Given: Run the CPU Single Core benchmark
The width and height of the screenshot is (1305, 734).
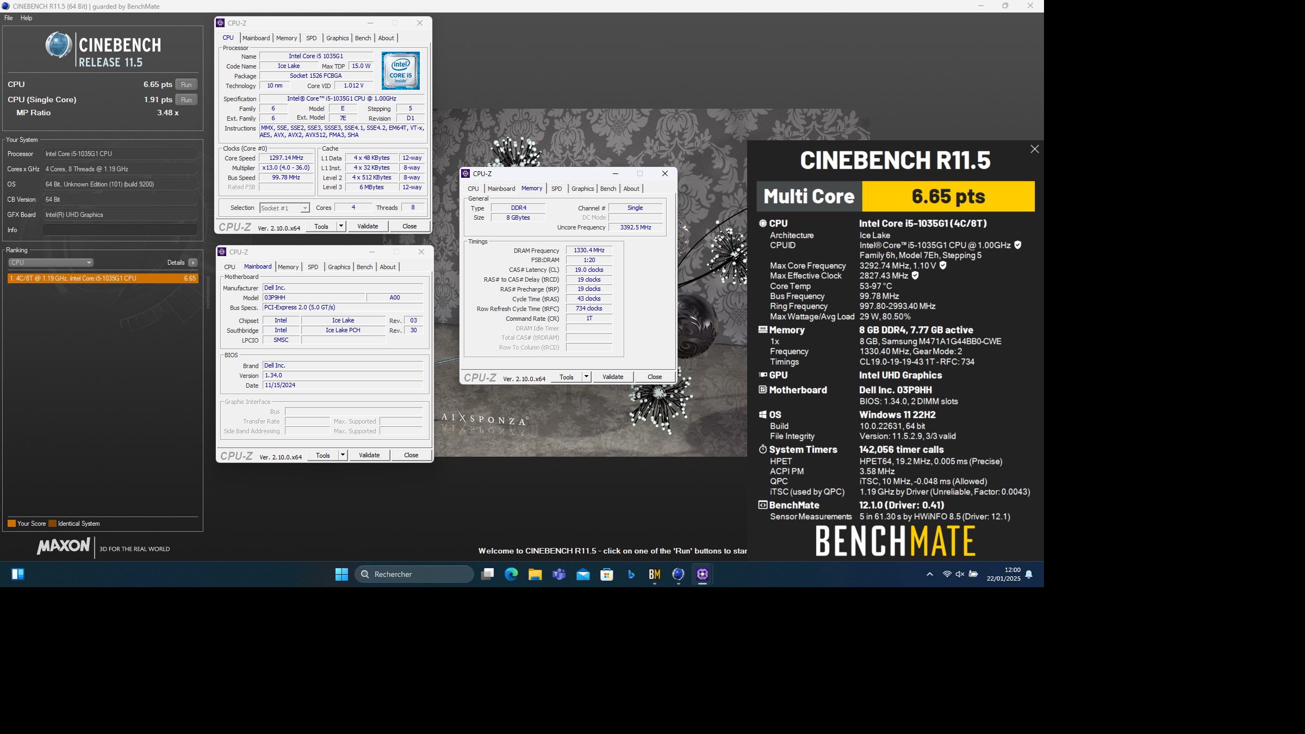Looking at the screenshot, I should [x=187, y=100].
